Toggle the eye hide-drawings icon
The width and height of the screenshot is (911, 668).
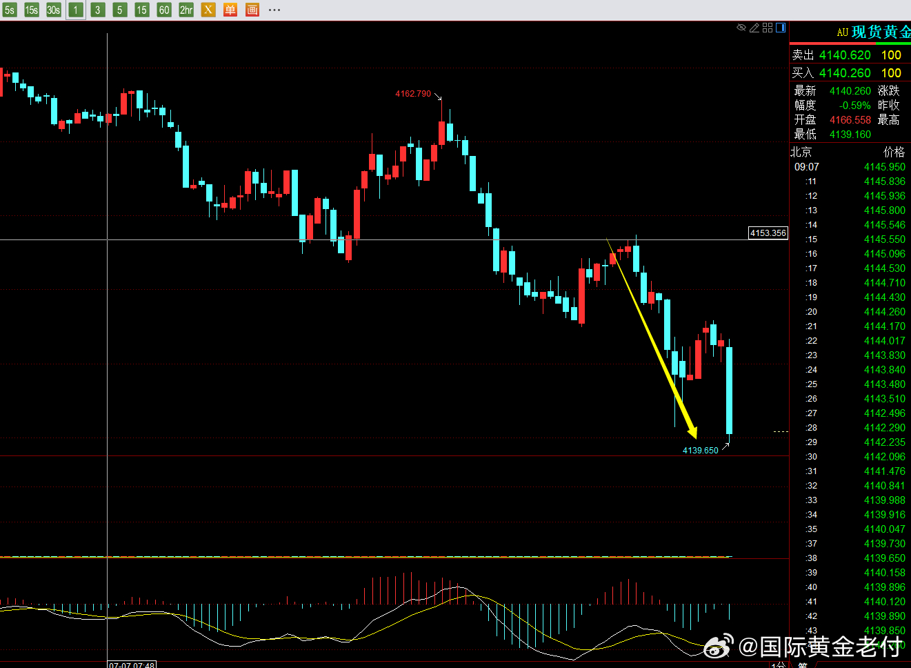click(741, 28)
